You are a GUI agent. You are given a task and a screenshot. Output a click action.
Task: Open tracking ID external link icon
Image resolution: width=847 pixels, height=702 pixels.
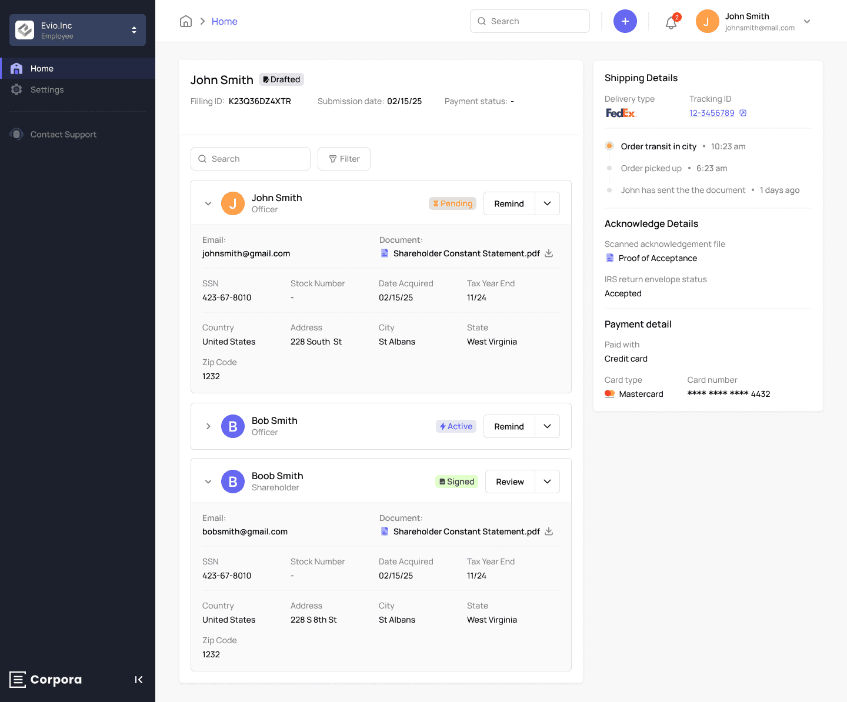click(x=743, y=113)
